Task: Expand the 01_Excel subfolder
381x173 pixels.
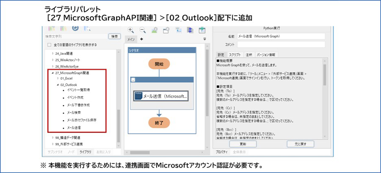Action: [x=58, y=78]
